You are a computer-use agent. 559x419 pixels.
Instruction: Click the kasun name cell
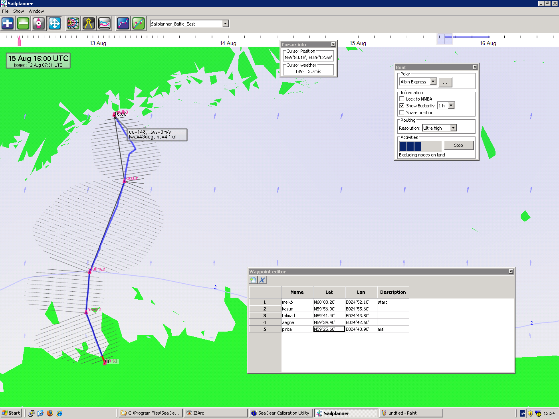click(x=297, y=309)
